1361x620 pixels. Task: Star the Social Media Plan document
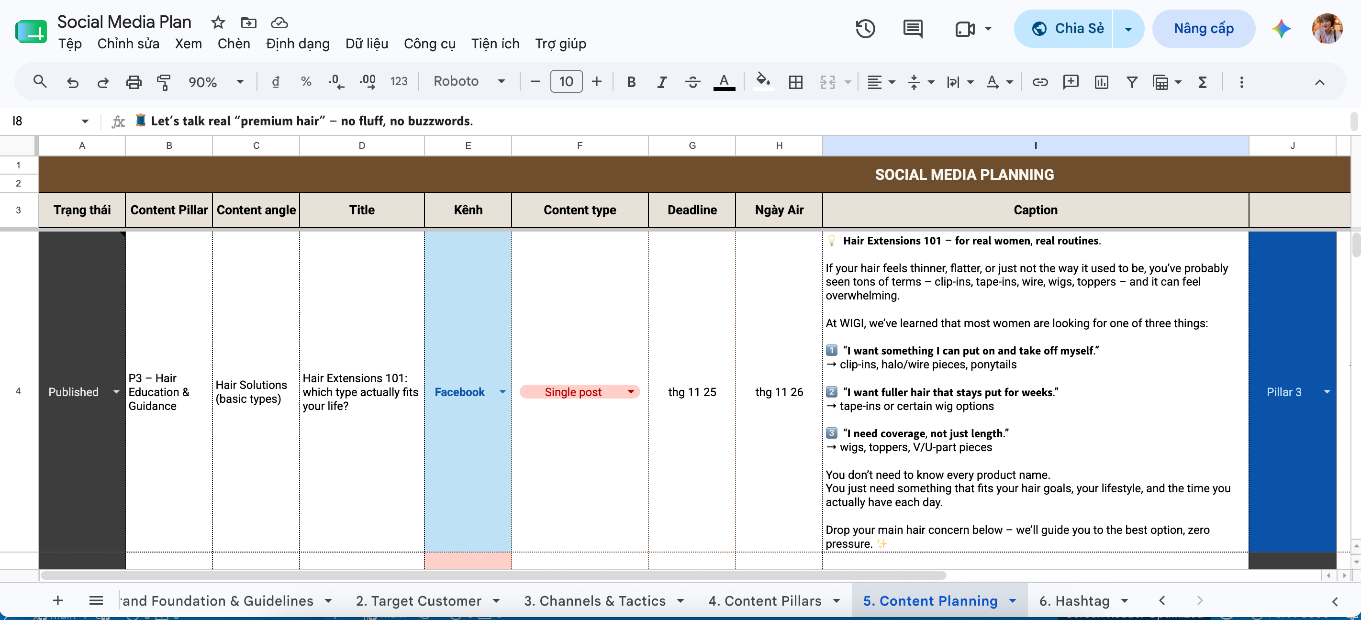218,22
